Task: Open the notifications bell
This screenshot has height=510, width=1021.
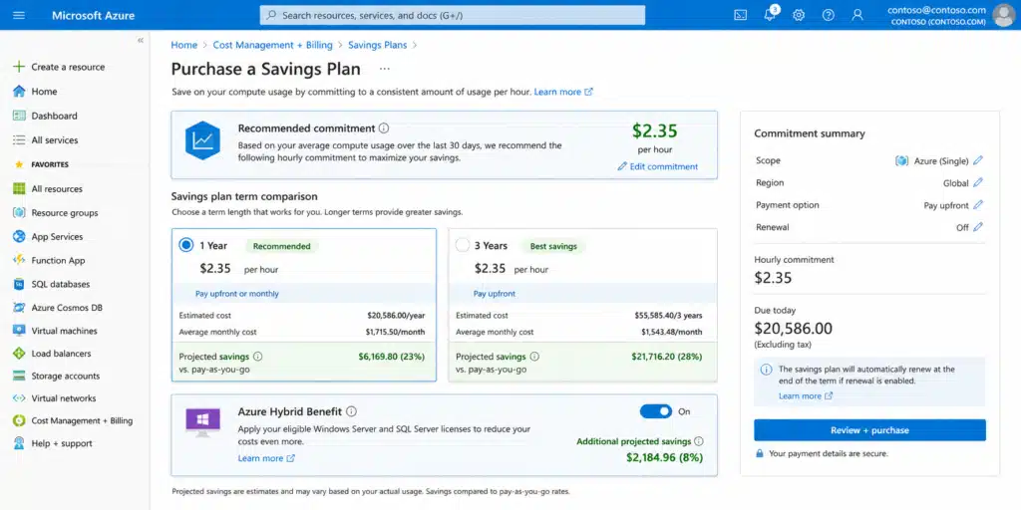Action: click(770, 15)
